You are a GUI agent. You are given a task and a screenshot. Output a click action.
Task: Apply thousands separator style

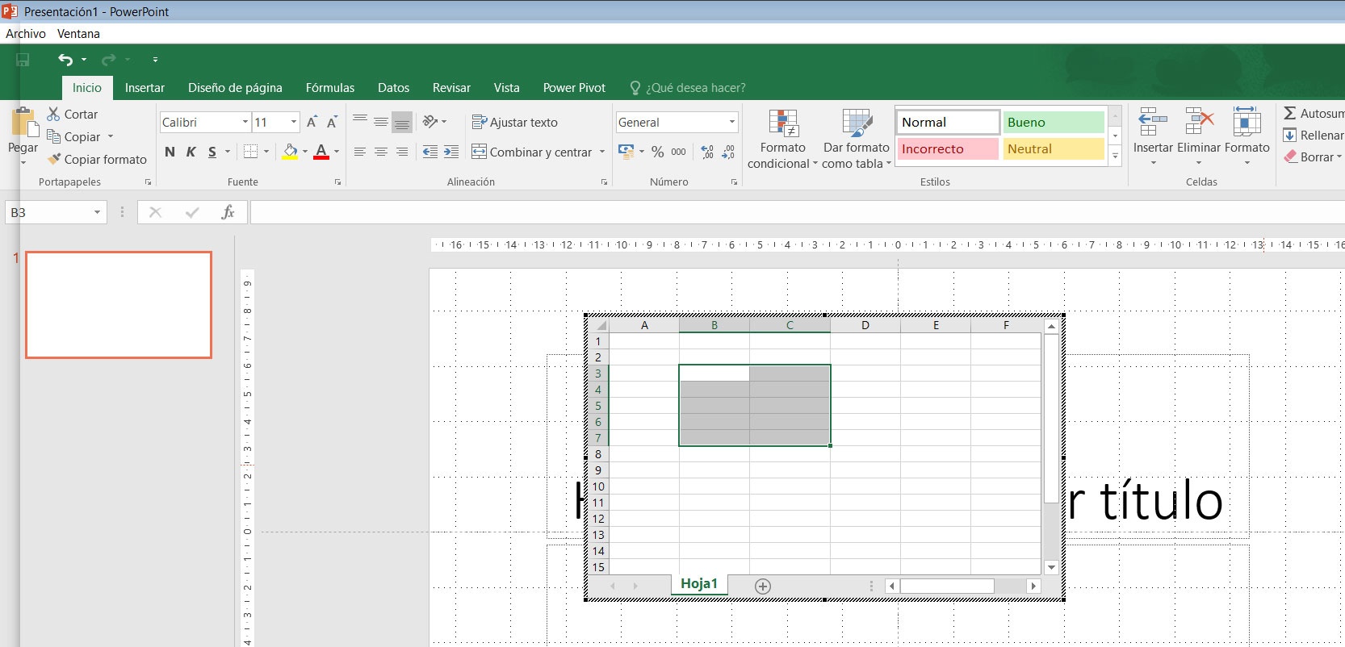click(x=679, y=152)
